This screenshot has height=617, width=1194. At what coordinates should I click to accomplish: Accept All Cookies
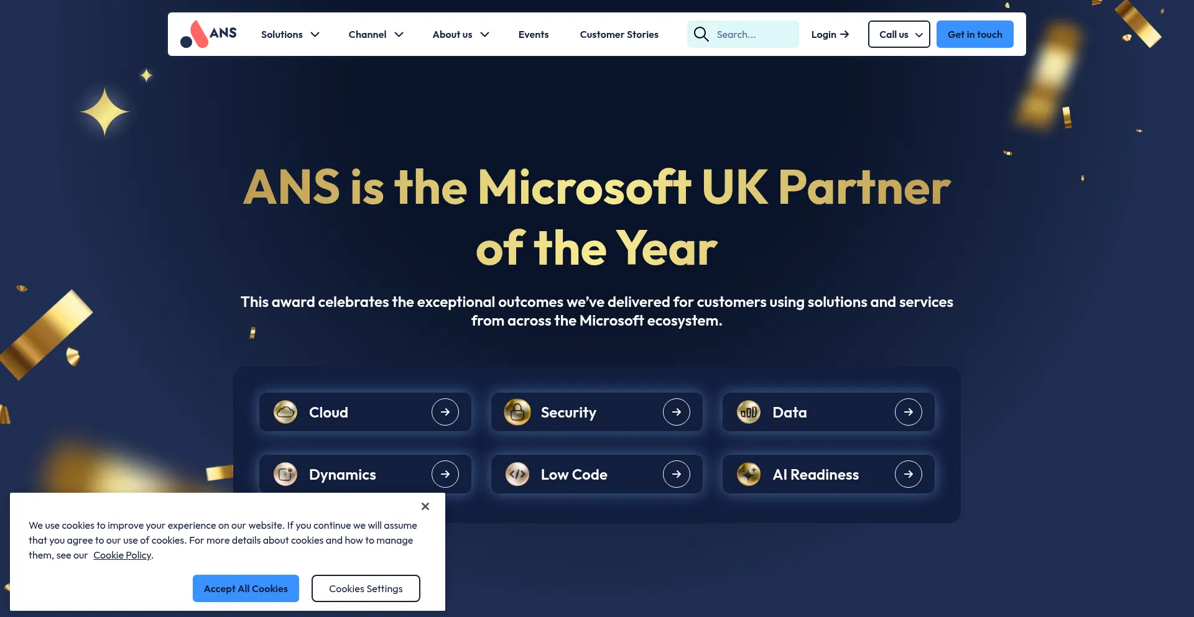[x=246, y=588]
